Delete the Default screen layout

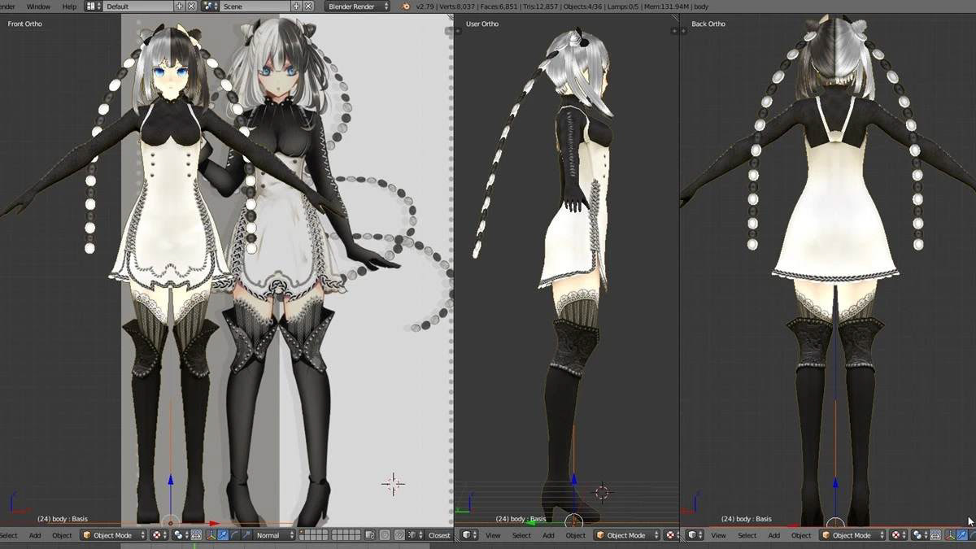click(191, 6)
